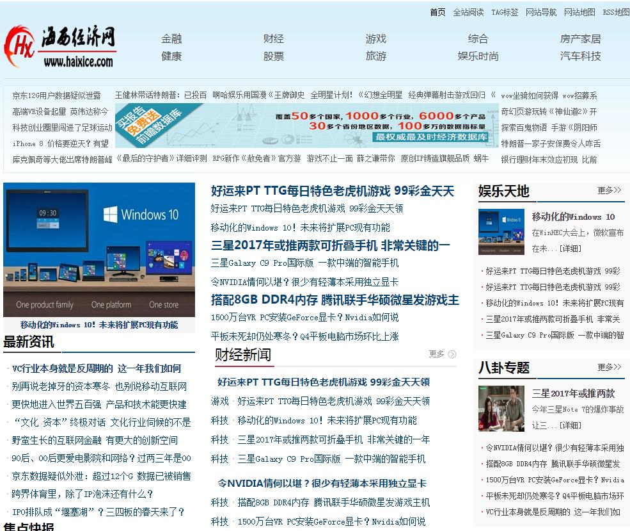Screen dimensions: 630x531
Task: Open 三星2017年或推两款 title in 八卦专题
Action: click(x=573, y=393)
